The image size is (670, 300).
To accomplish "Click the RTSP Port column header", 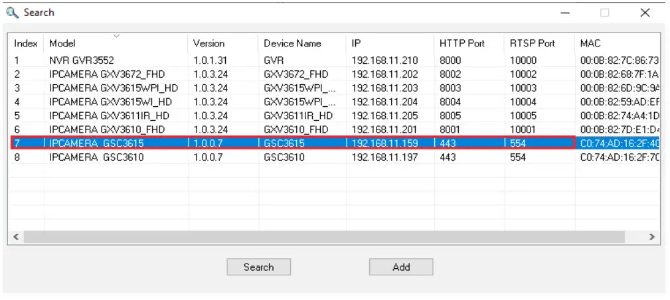I will [540, 43].
